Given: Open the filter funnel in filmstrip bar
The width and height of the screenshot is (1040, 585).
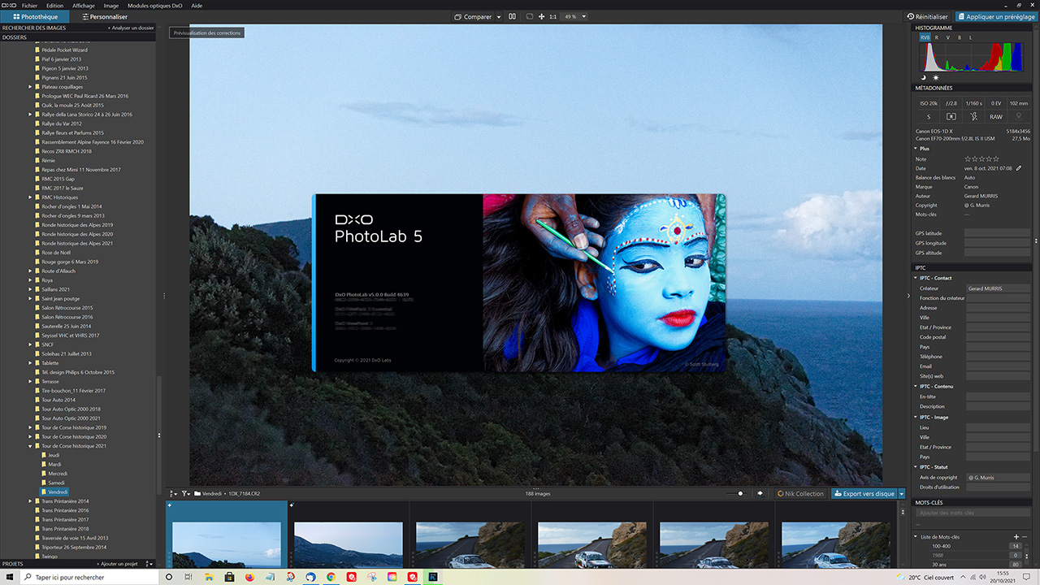Looking at the screenshot, I should pyautogui.click(x=186, y=493).
